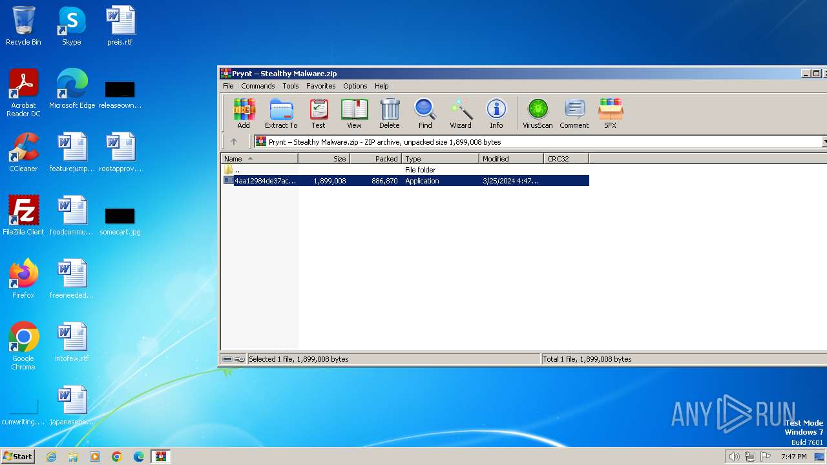Click the Delete toolbar icon

tap(390, 114)
